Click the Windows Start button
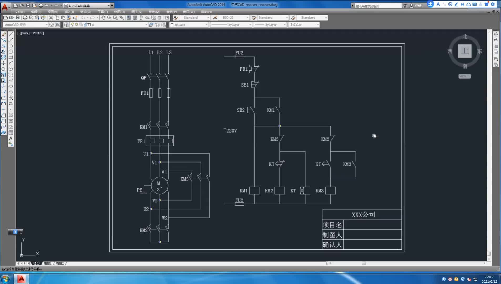Viewport: 501px width, 284px height. [5, 279]
